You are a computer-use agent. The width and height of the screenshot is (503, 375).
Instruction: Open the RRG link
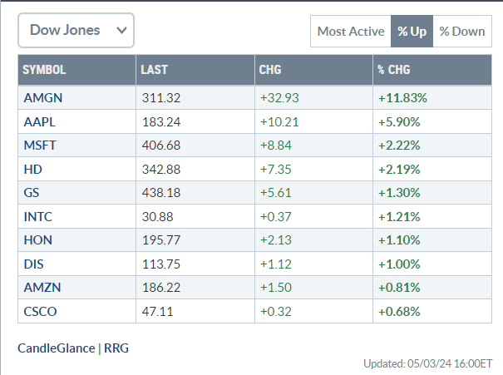[x=116, y=348]
